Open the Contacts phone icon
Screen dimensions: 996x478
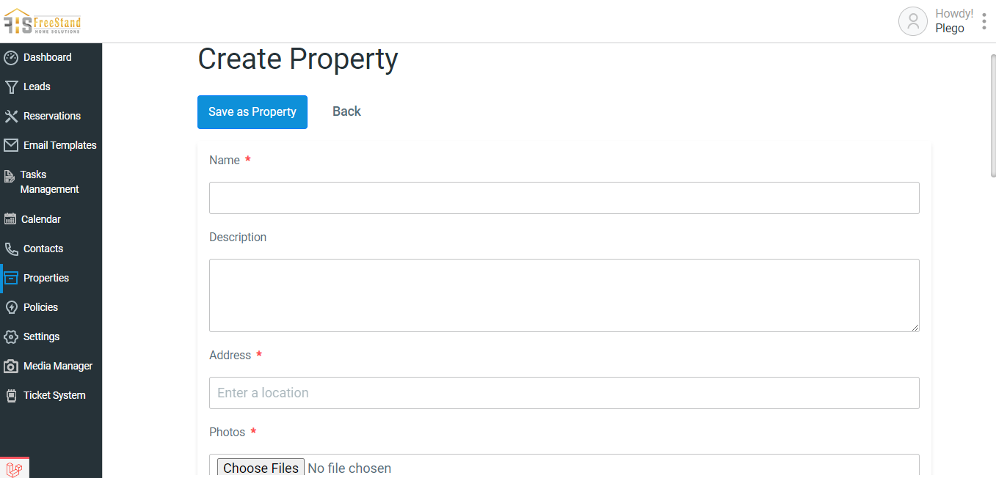pyautogui.click(x=11, y=249)
